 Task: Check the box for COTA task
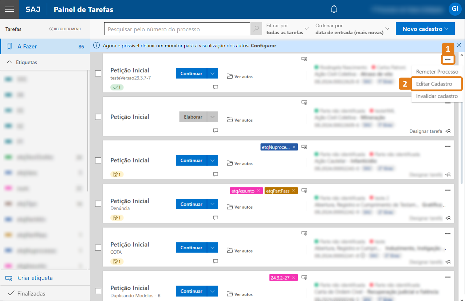[x=98, y=247]
